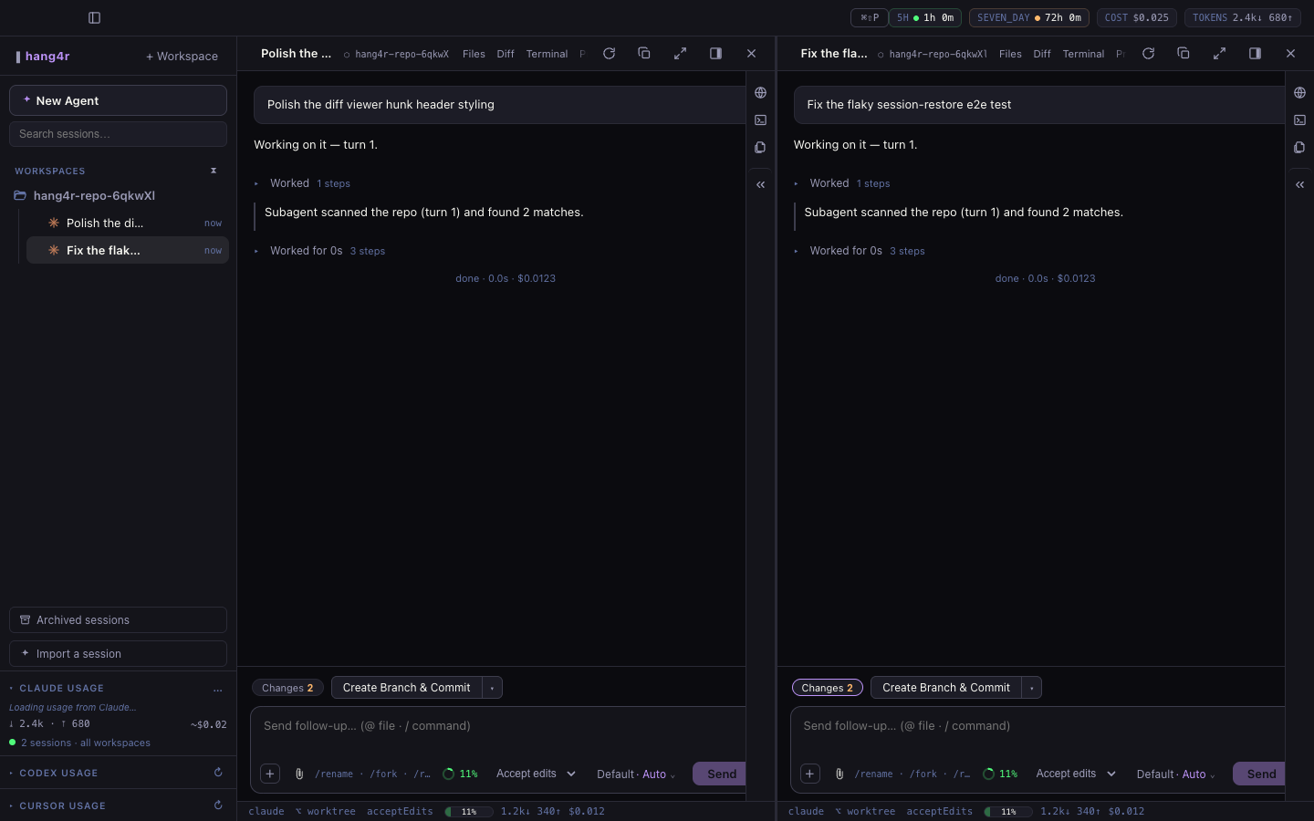
Task: Attach file paperclip in right composer
Action: [839, 774]
